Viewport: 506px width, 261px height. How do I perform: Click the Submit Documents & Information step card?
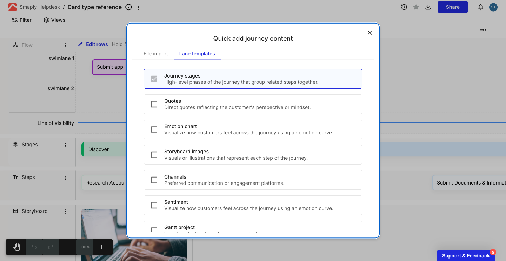469,183
